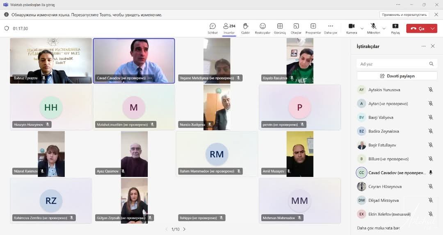Open Otaqlar breakout rooms
The width and height of the screenshot is (443, 235).
pyautogui.click(x=296, y=28)
